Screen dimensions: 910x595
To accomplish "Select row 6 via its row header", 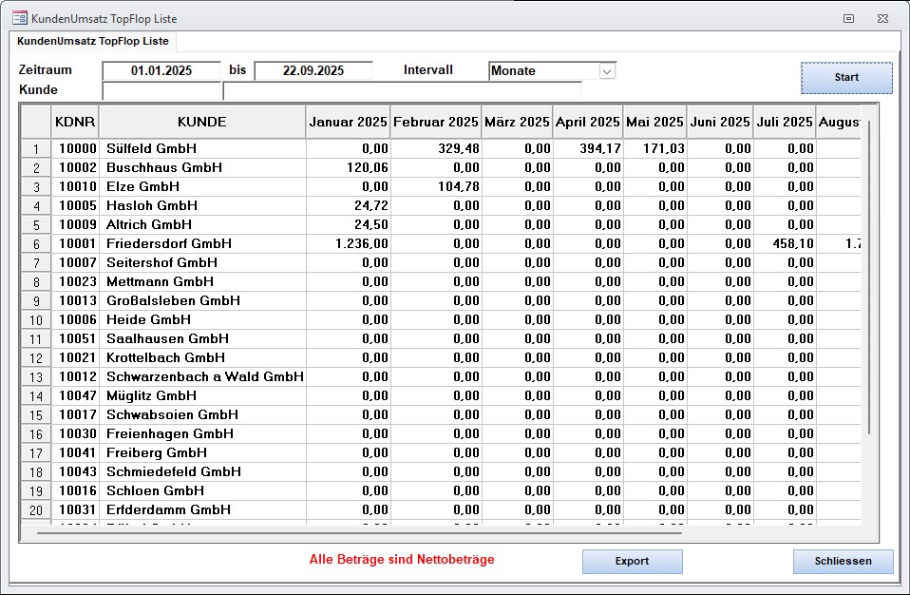I will (x=36, y=244).
